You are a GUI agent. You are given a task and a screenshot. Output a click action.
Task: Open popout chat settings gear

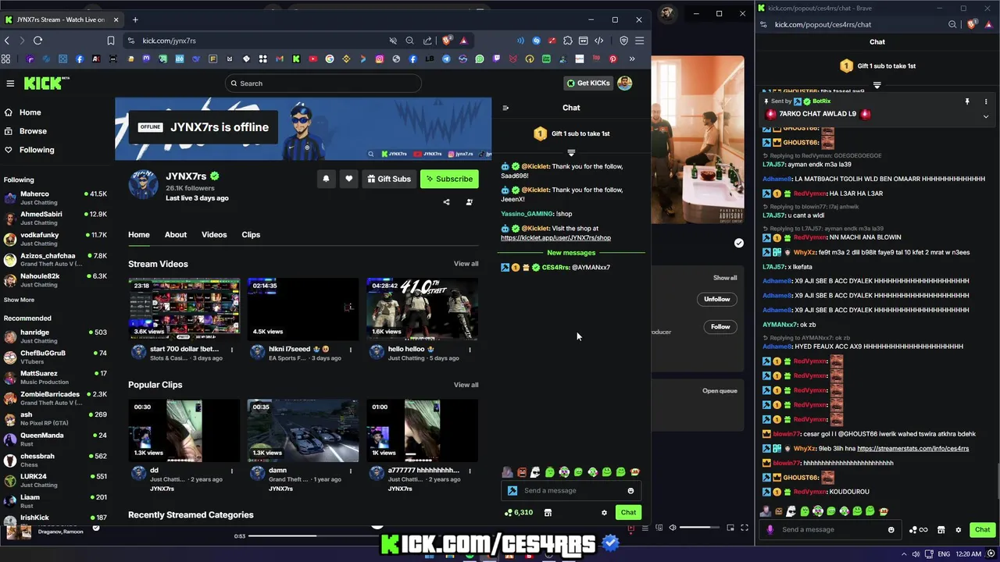click(959, 530)
